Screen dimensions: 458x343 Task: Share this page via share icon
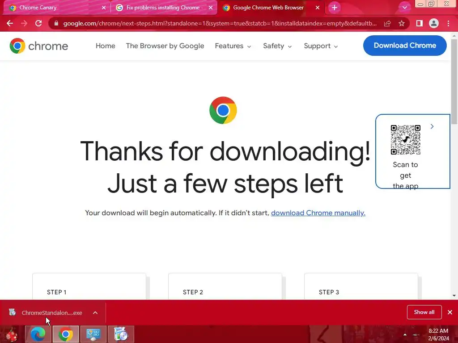pos(387,23)
